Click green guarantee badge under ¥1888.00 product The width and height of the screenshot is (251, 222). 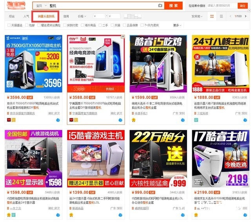(x=196, y=120)
